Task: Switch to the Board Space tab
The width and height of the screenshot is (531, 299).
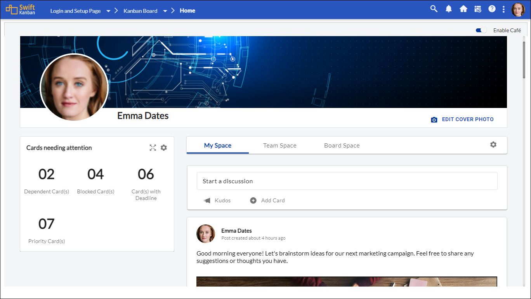Action: (x=342, y=146)
